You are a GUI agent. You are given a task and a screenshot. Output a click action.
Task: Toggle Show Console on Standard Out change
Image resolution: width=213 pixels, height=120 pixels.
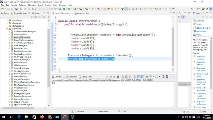coord(138,77)
